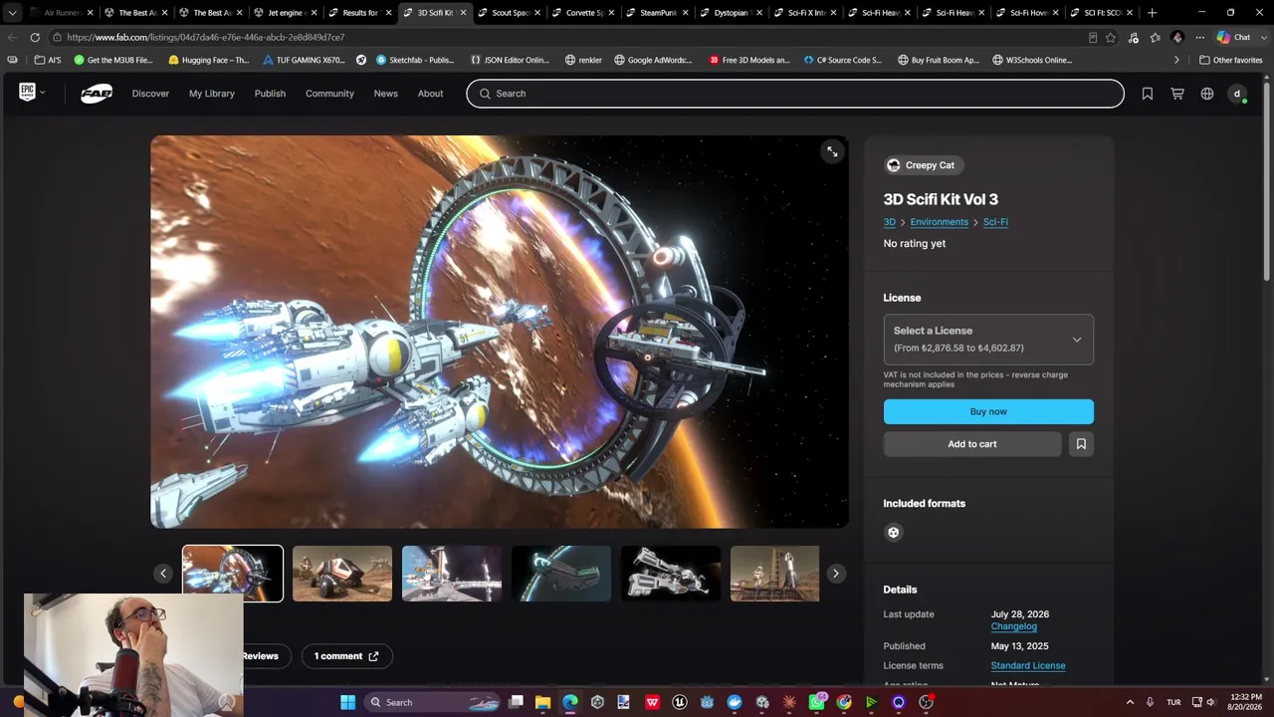Expand the Select a License dropdown
The width and height of the screenshot is (1274, 717).
point(988,340)
